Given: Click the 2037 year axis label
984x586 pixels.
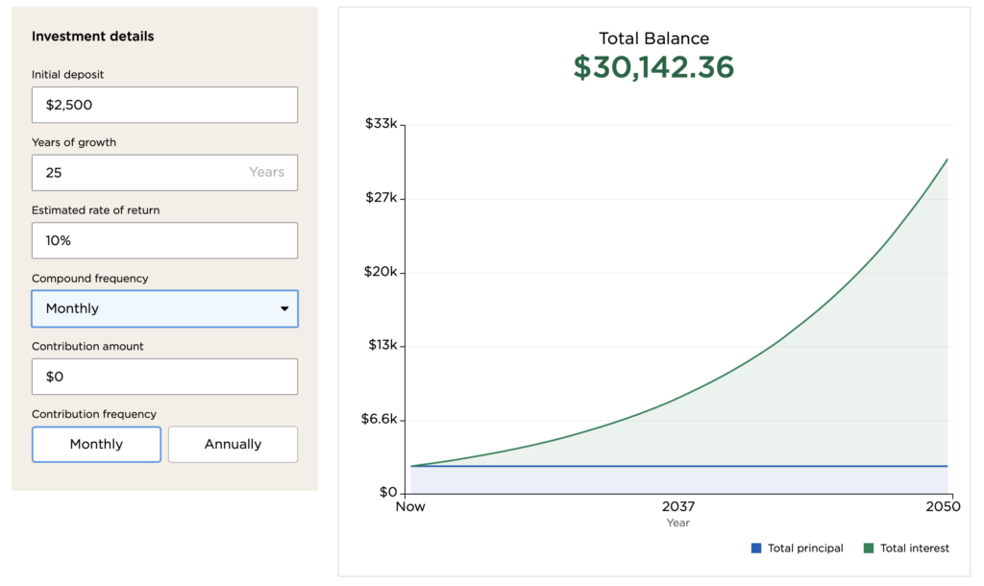Looking at the screenshot, I should 678,507.
